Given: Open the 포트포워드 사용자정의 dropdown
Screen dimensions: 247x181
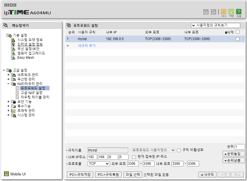Looking at the screenshot, I should pyautogui.click(x=153, y=150).
